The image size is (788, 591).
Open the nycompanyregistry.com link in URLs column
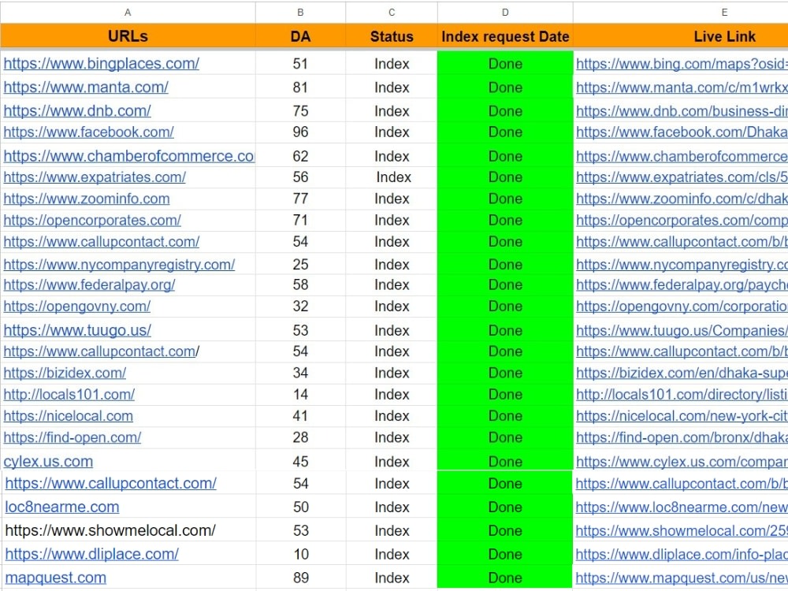point(119,265)
